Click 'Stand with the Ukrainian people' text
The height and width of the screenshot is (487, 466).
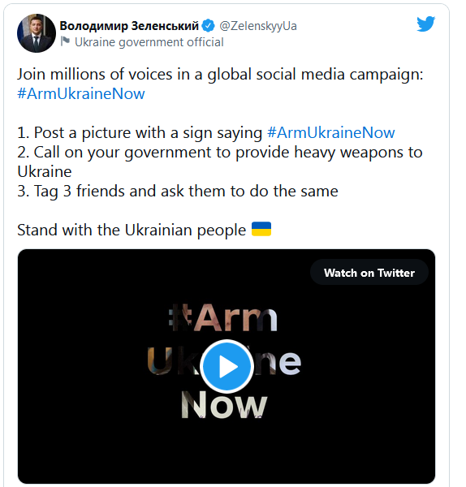[x=132, y=230]
